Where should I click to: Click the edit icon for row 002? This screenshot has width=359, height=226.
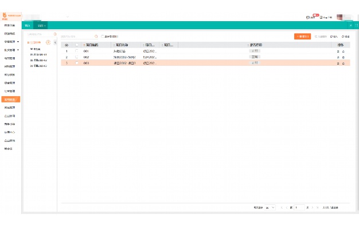click(x=338, y=57)
